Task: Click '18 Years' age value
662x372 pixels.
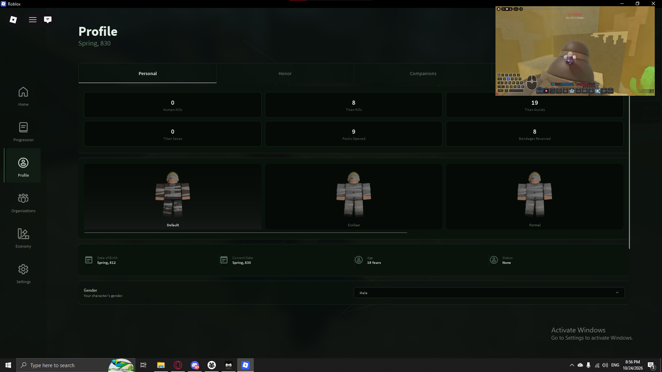Action: point(374,263)
